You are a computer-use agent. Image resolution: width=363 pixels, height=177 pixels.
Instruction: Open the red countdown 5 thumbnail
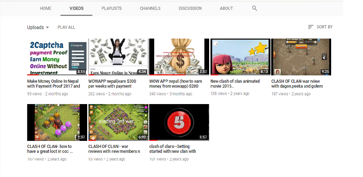click(179, 122)
